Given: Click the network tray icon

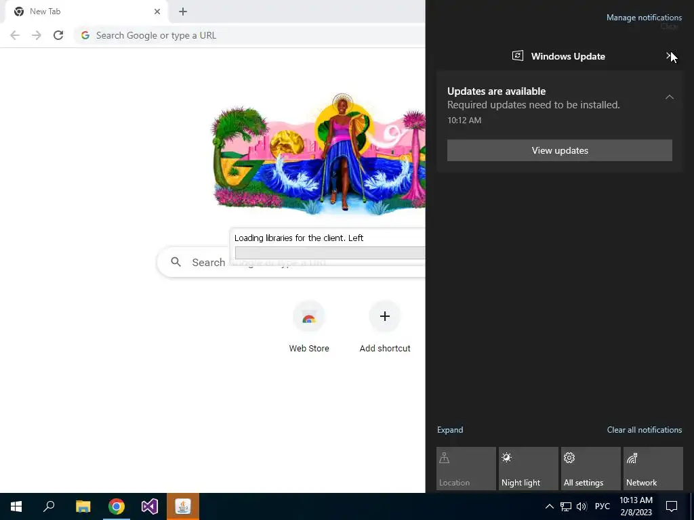Looking at the screenshot, I should (x=566, y=506).
